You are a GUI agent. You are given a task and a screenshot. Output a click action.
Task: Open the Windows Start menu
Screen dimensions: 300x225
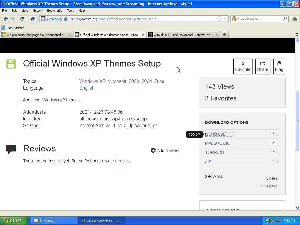click(14, 221)
